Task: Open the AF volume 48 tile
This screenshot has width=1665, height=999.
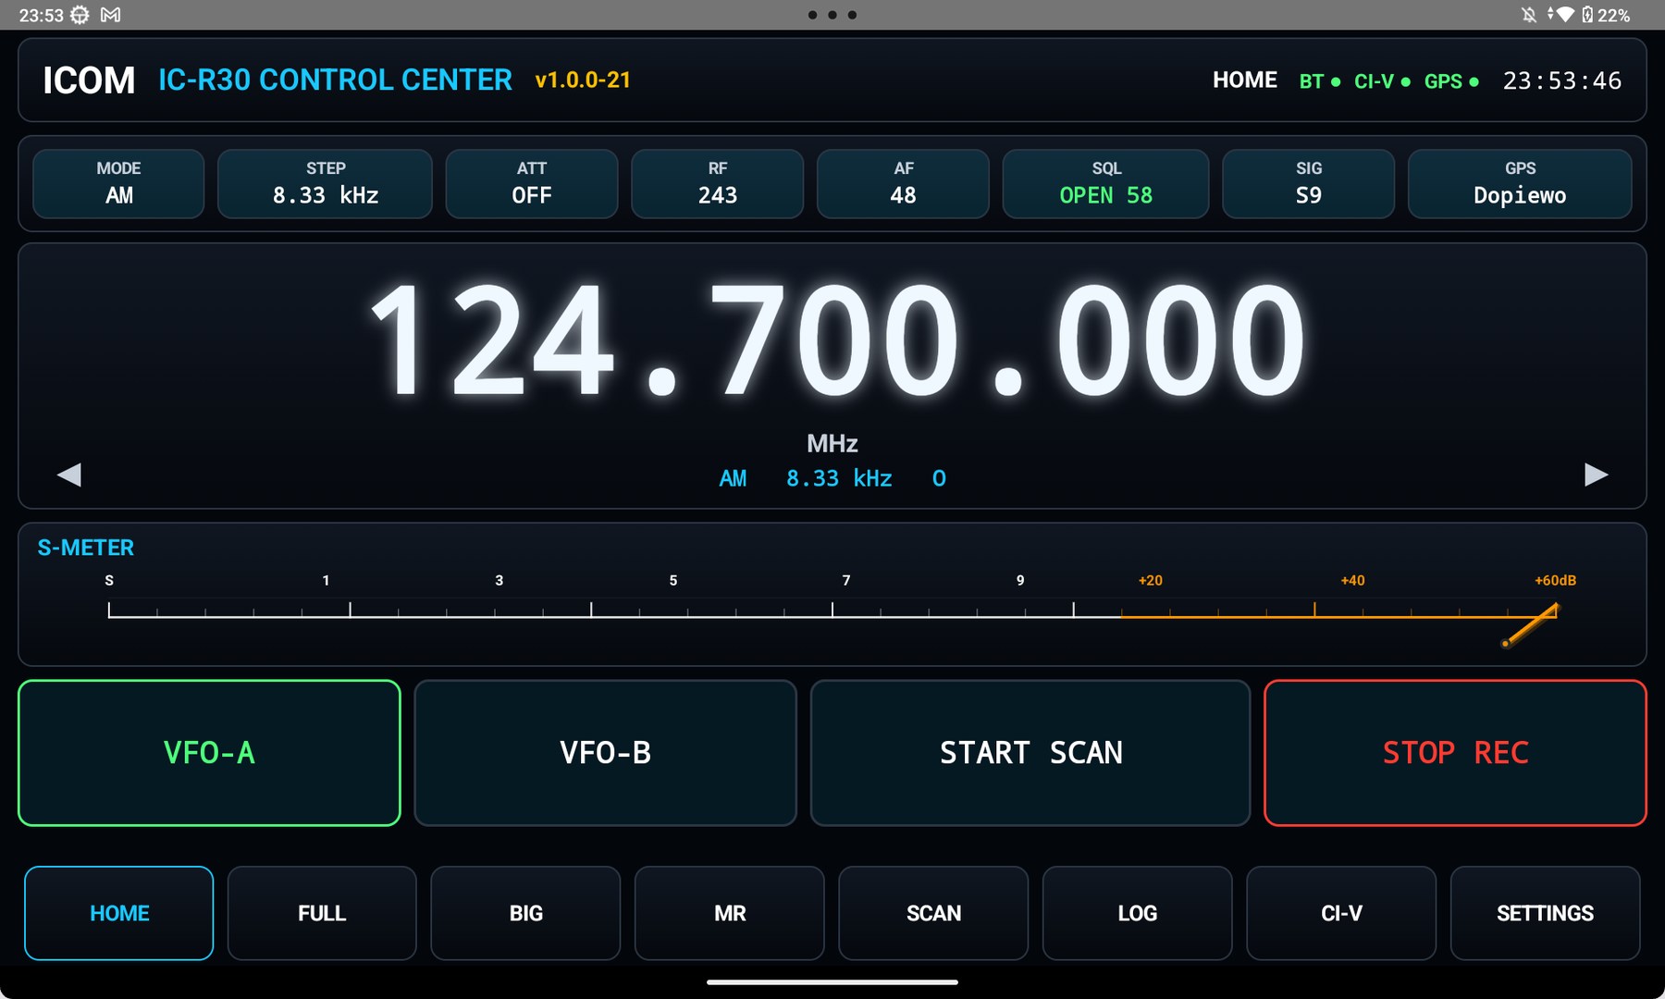Action: tap(903, 183)
